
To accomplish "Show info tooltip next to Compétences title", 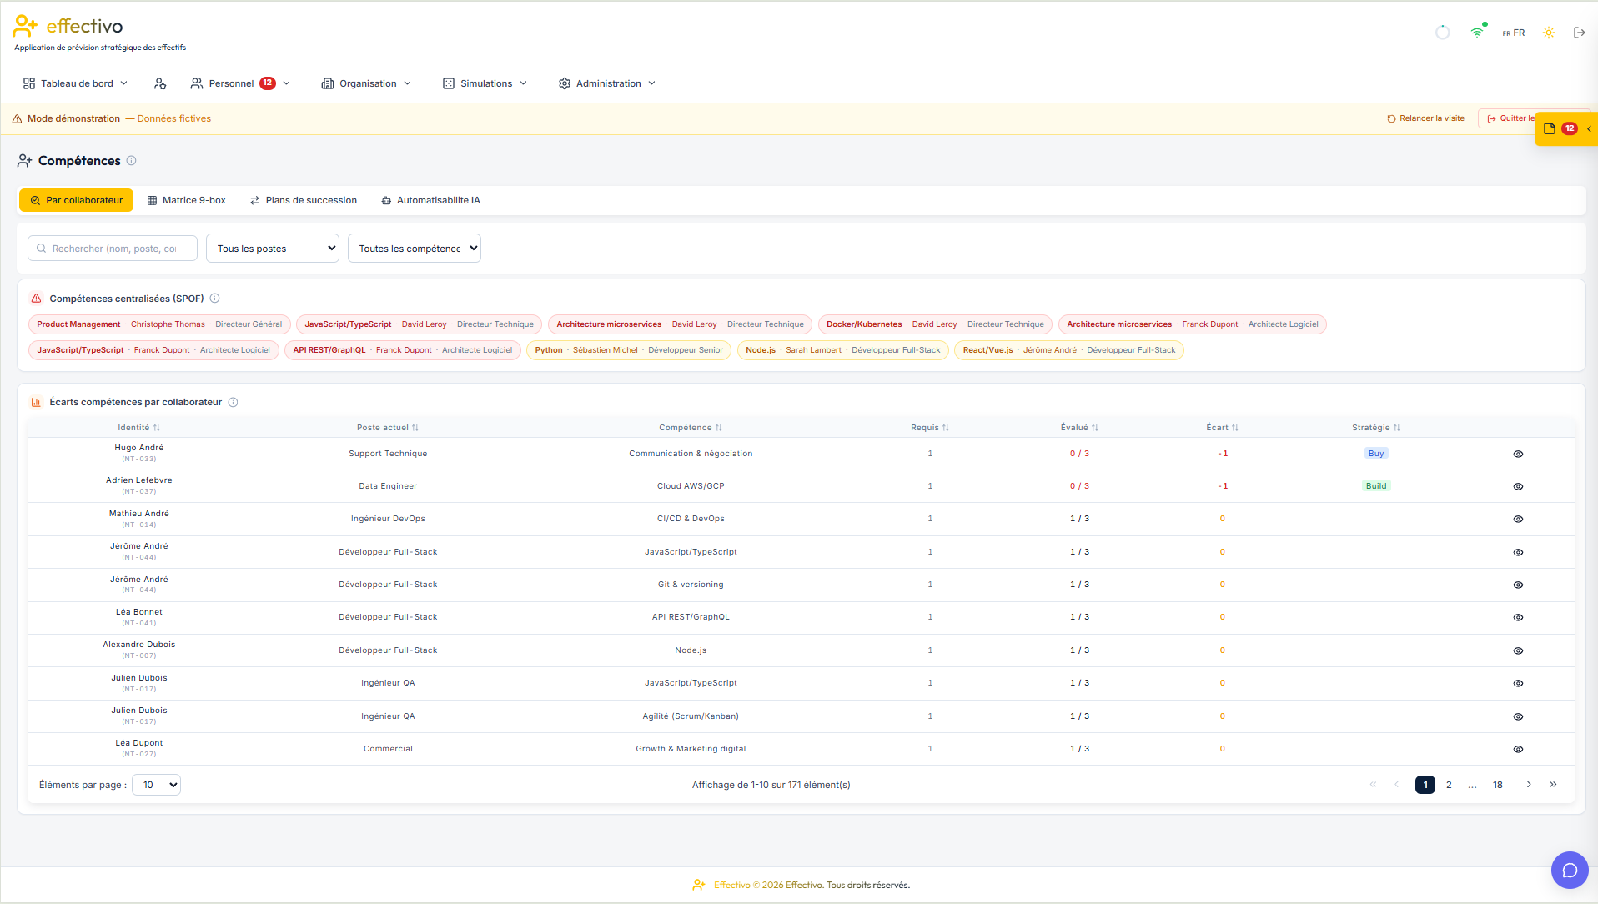I will (131, 161).
